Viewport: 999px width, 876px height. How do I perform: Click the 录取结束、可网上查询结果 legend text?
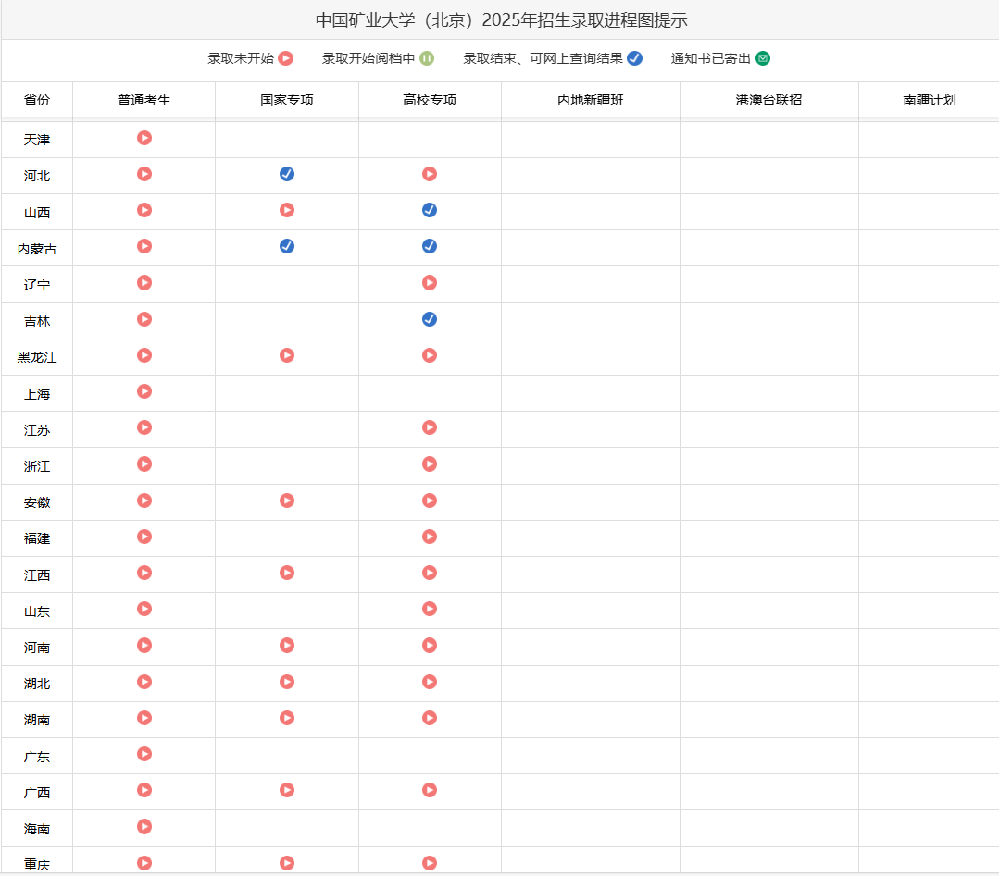click(543, 58)
